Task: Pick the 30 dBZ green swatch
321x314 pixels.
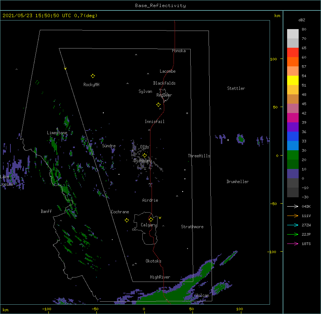Action: pos(293,155)
